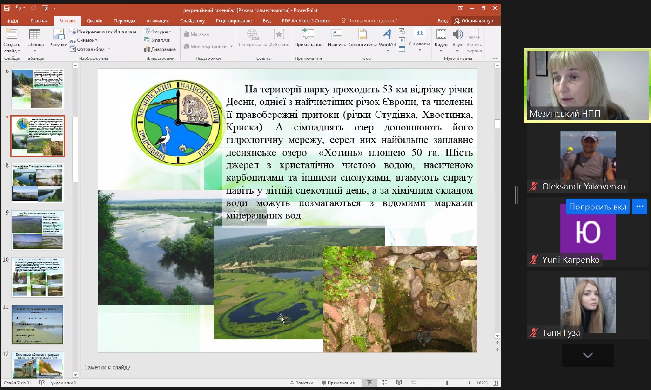Expand the participant list chevron down
The height and width of the screenshot is (390, 651).
(587, 356)
